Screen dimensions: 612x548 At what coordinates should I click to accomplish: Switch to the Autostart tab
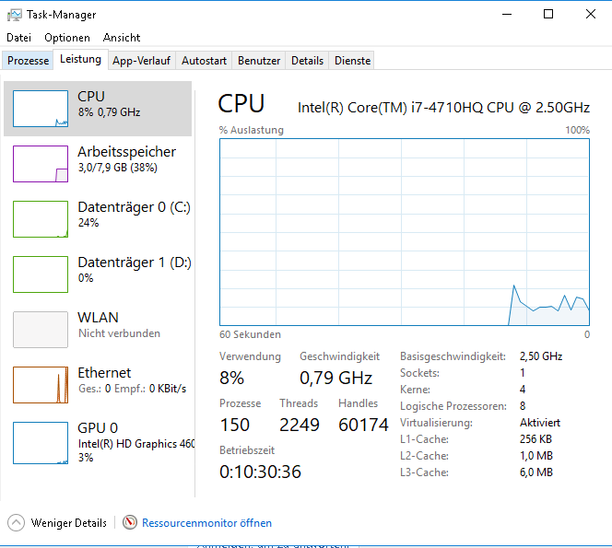click(x=204, y=61)
